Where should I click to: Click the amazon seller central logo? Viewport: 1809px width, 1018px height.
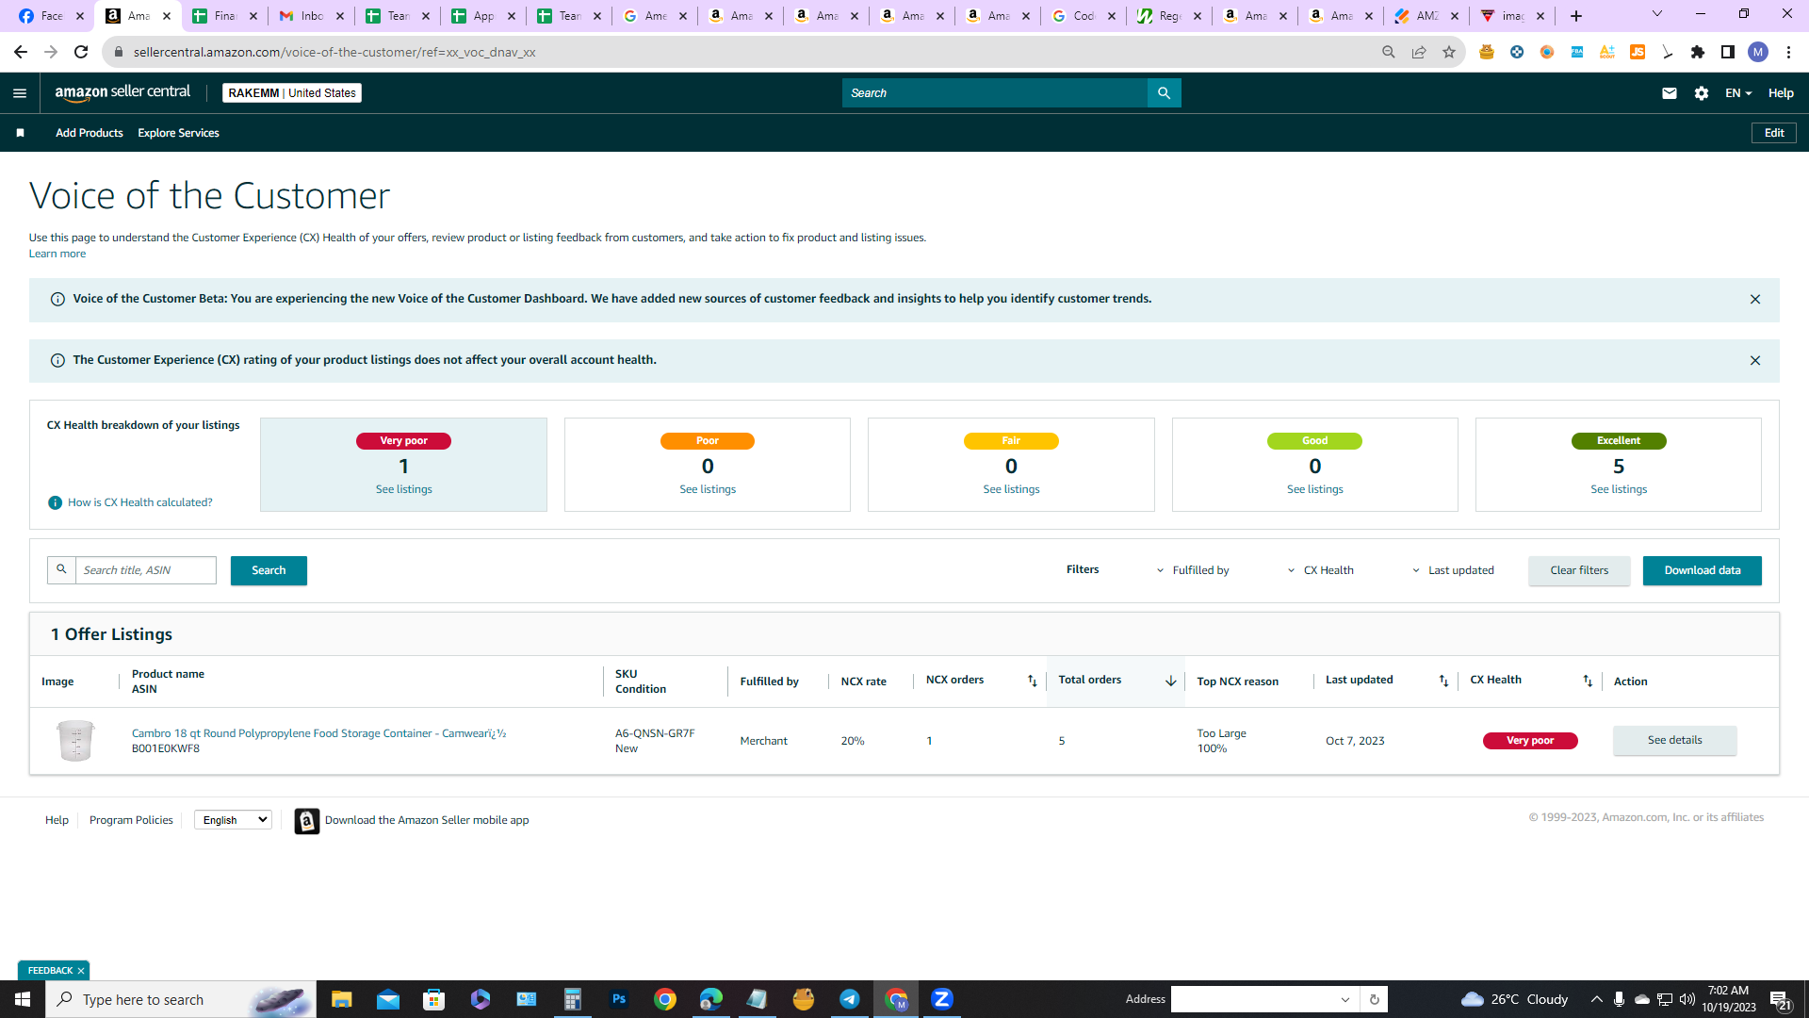click(122, 92)
